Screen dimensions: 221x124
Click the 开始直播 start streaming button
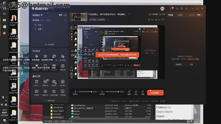coord(155,93)
